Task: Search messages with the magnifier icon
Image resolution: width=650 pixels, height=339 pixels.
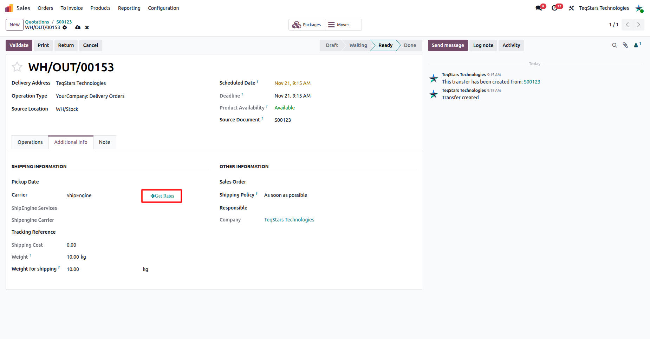Action: [615, 45]
